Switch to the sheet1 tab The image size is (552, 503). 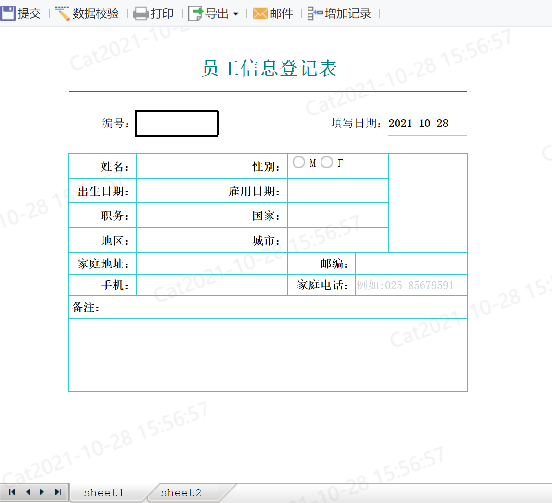tap(104, 493)
